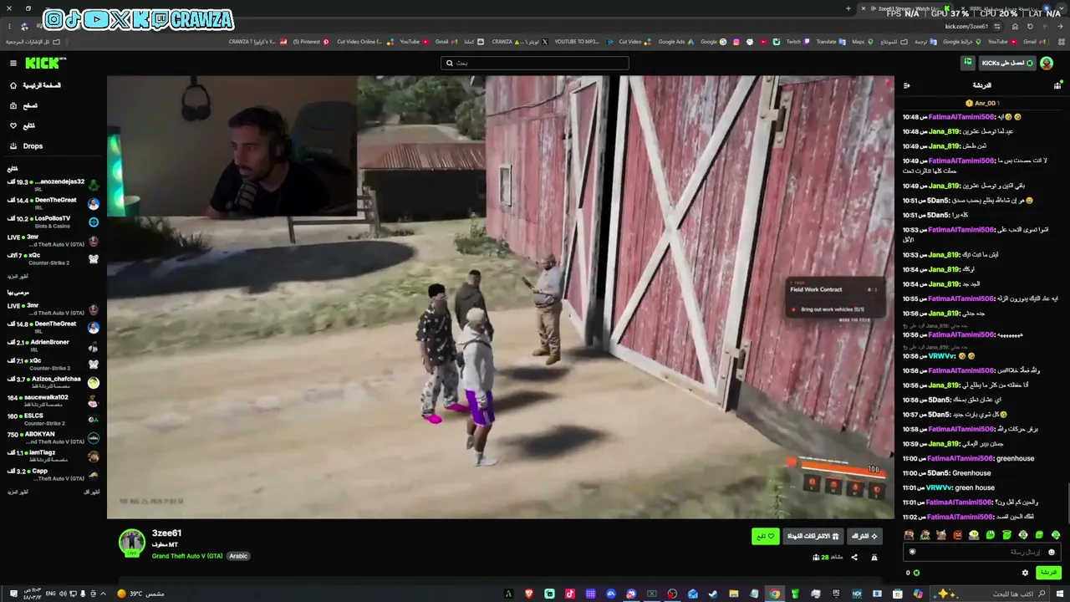Open Copilot icon in the taskbar

pos(918,594)
